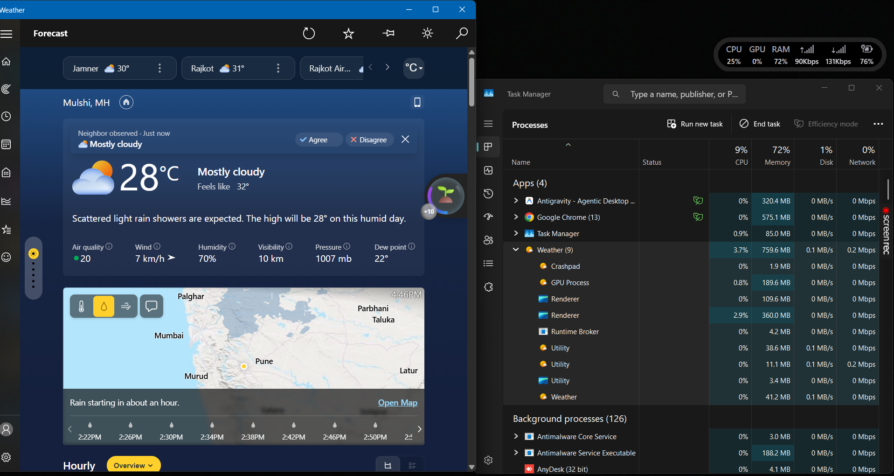Select the precipitation droplet map layer
The height and width of the screenshot is (476, 894).
pos(104,306)
